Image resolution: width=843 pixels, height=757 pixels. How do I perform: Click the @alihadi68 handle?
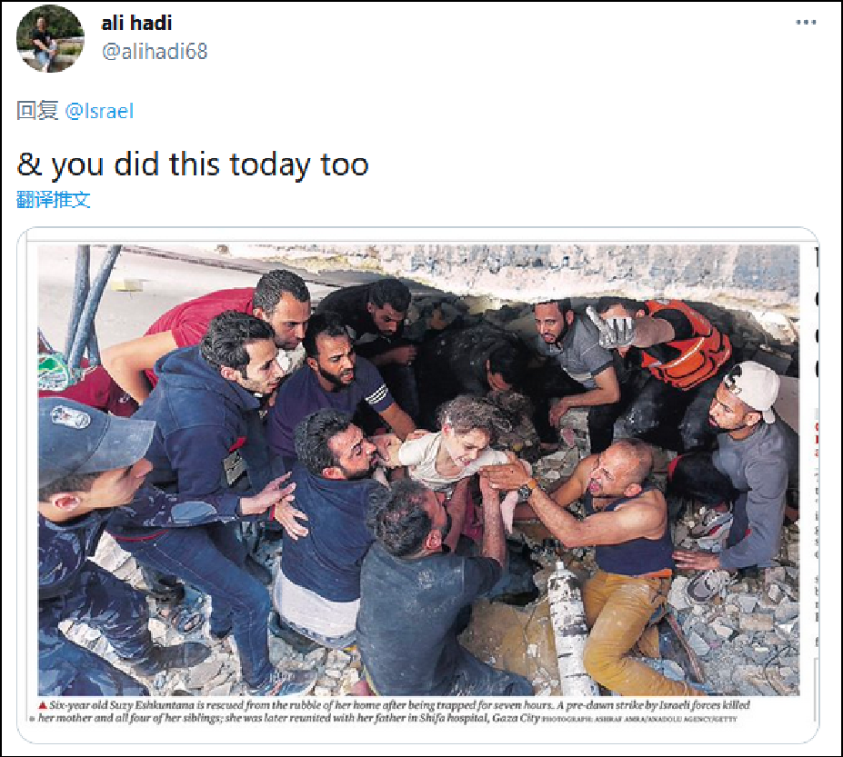click(x=155, y=52)
